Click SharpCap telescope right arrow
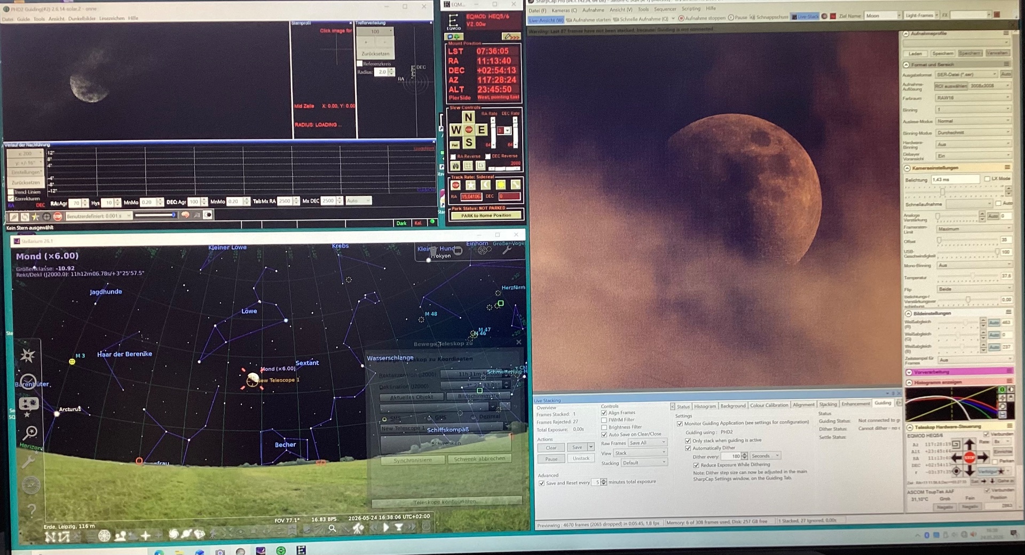 (983, 457)
